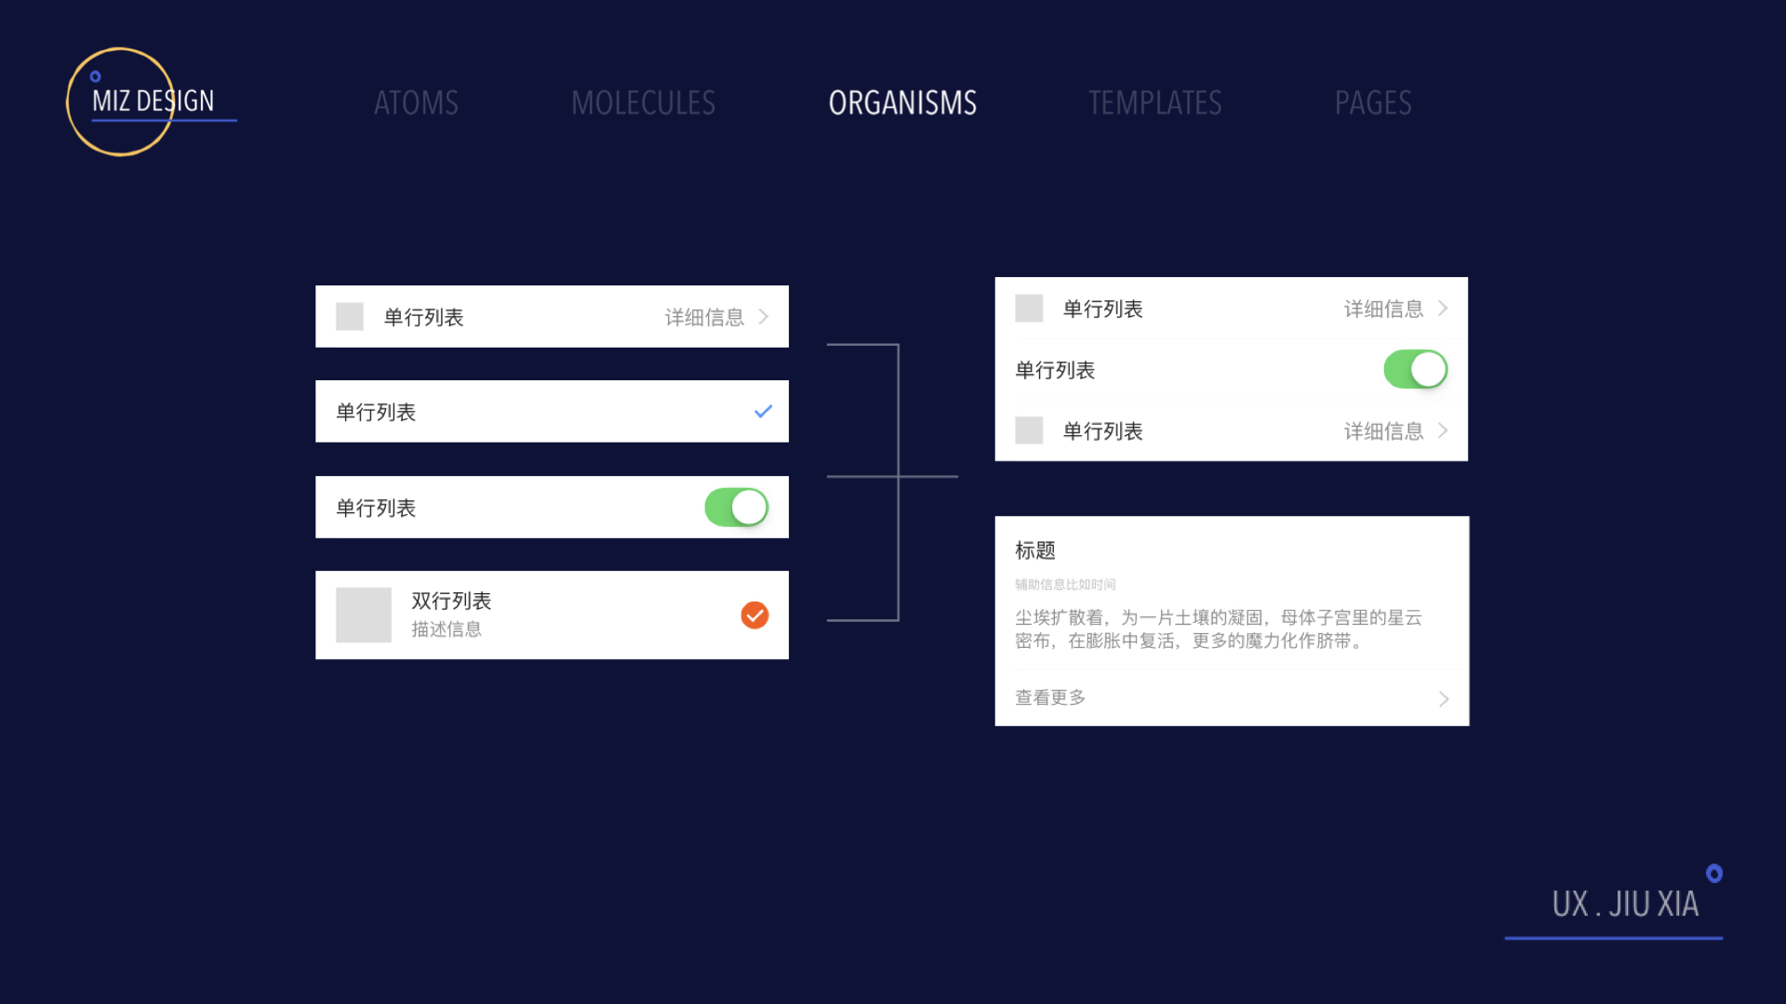Click the small blue dot on the logo circle
This screenshot has height=1004, width=1786.
(x=95, y=76)
